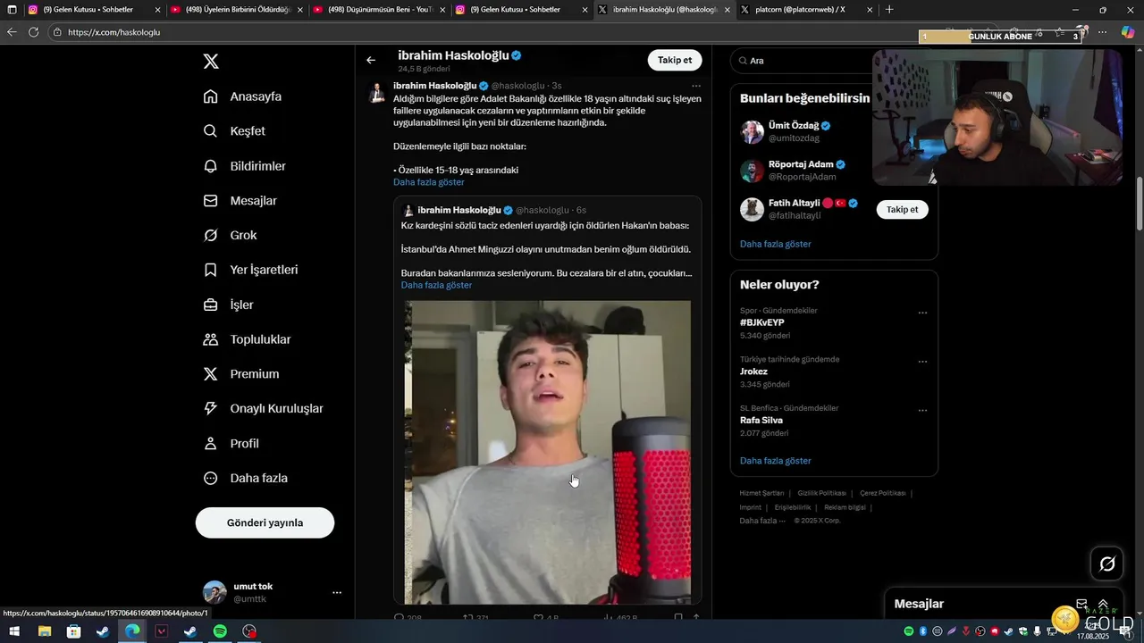Open account menu dots next to umut tok
Viewport: 1144px width, 643px height.
[337, 592]
